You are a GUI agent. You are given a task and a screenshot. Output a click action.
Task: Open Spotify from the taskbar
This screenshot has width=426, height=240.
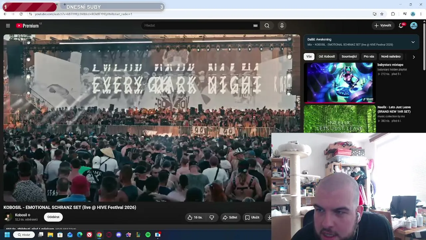148,235
